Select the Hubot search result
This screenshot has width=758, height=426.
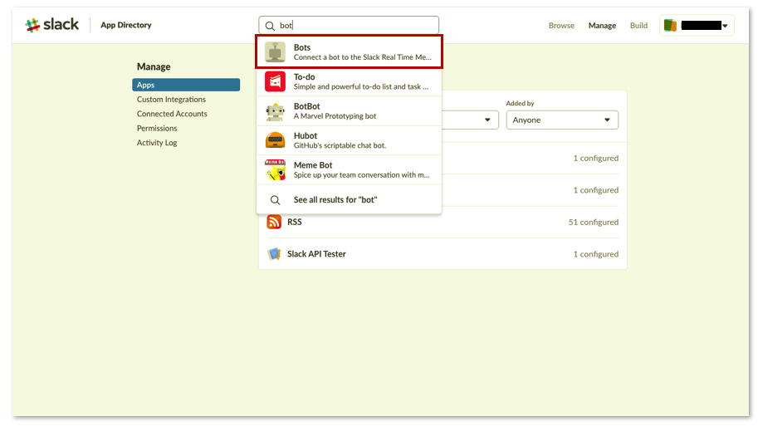click(349, 140)
